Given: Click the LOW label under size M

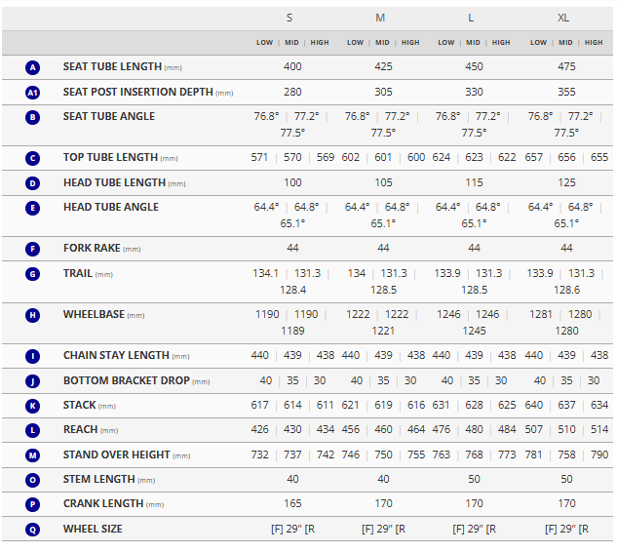Looking at the screenshot, I should [356, 43].
